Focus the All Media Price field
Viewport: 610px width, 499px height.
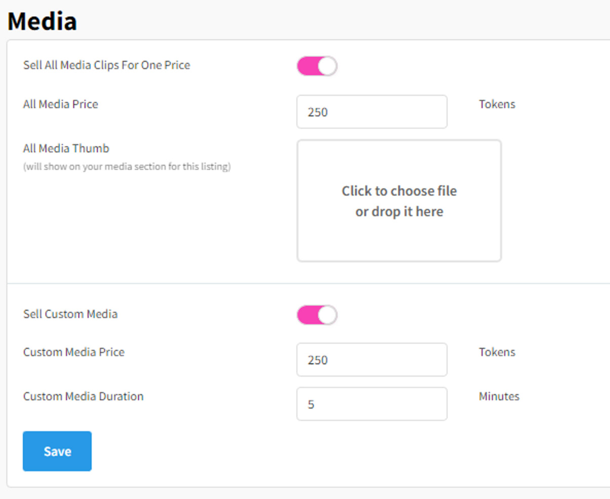pos(372,112)
